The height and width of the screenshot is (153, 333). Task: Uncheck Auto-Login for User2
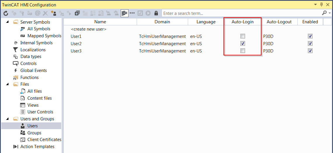(x=243, y=43)
